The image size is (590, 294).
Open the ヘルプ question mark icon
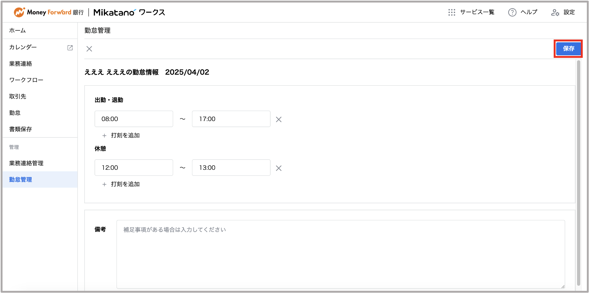512,12
